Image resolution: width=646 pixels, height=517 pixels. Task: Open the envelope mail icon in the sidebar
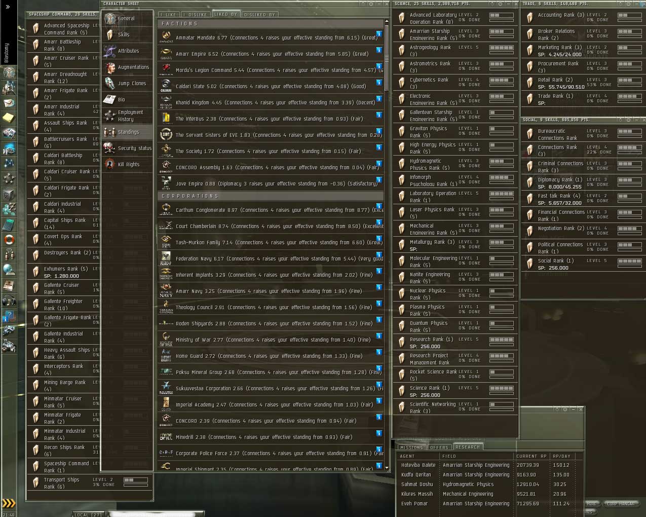9,103
